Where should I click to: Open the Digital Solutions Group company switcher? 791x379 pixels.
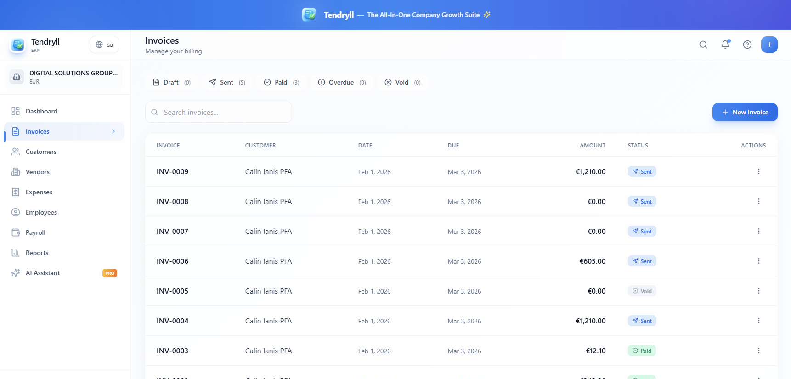[x=64, y=77]
